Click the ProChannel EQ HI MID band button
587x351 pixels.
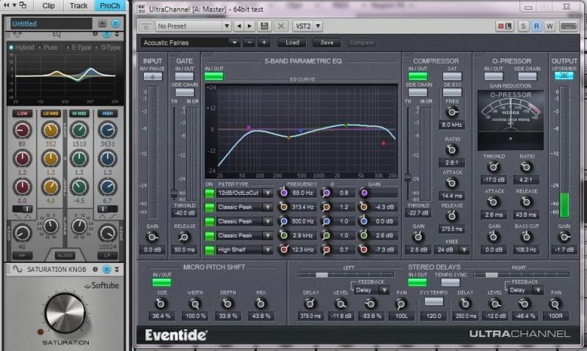tap(79, 114)
